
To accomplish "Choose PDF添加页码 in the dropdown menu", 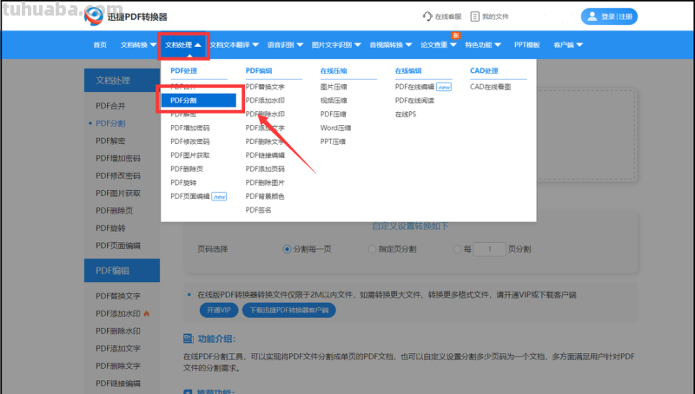I will click(265, 169).
